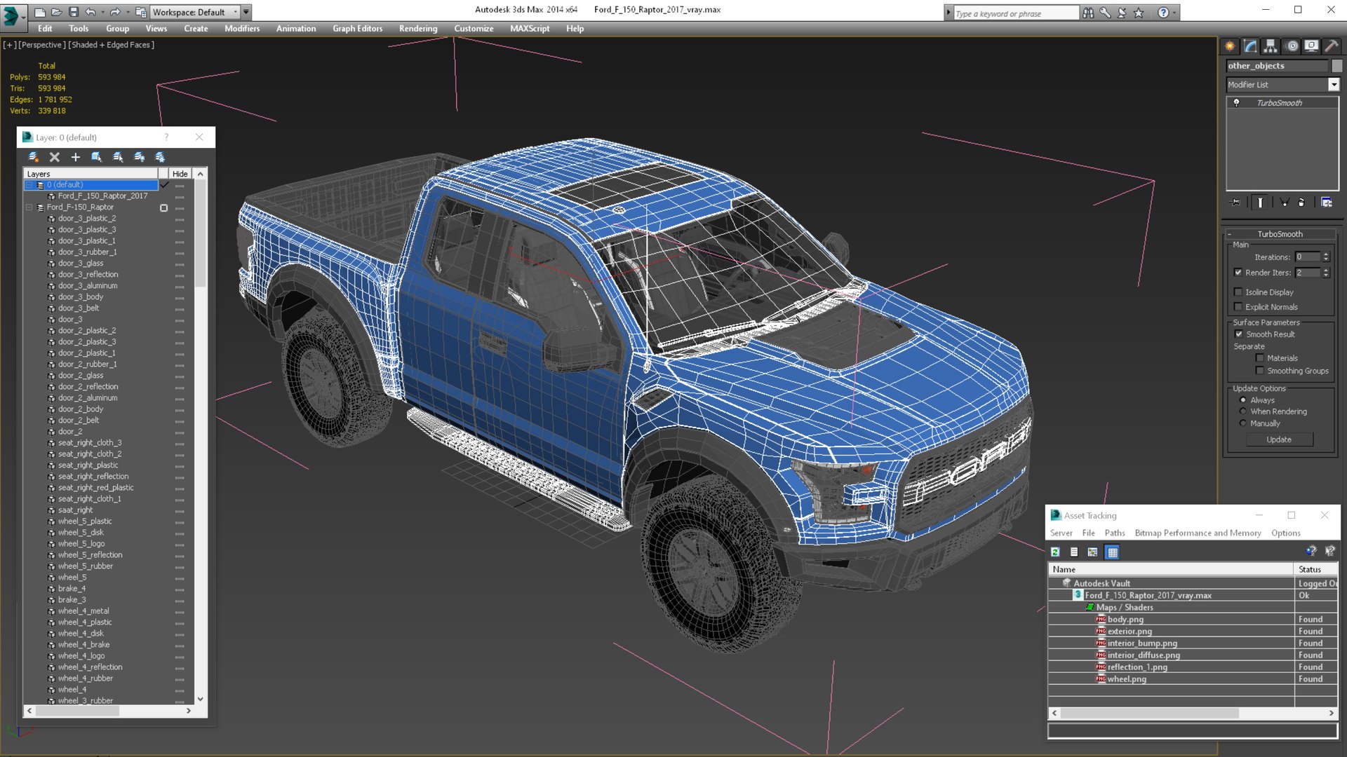Enable Separate by Smoothing Groups checkbox
This screenshot has width=1347, height=757.
(1260, 370)
